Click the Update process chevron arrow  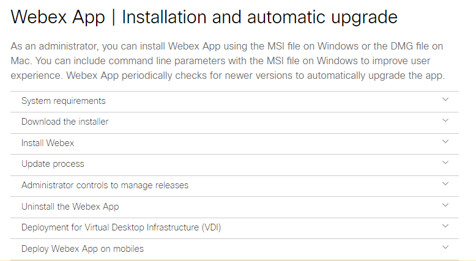[x=445, y=163]
